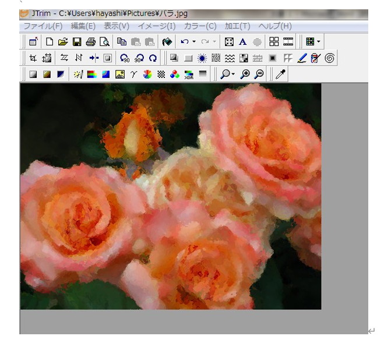
Task: Click the red-eye correction eyedropper icon
Action: [315, 58]
